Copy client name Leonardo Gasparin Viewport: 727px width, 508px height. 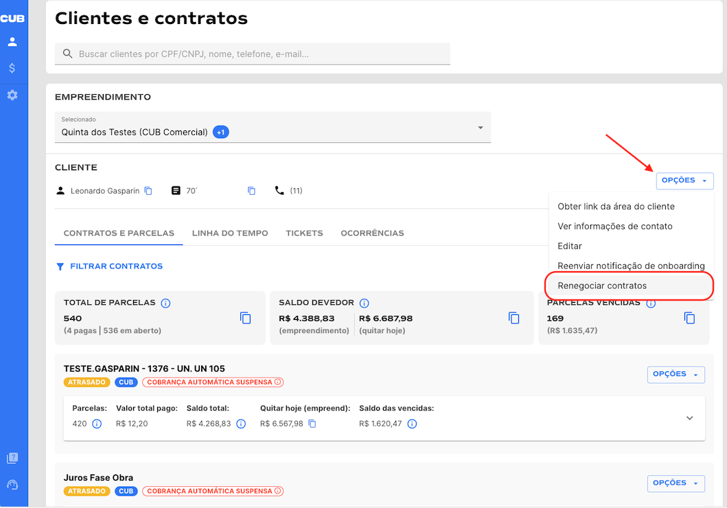148,191
